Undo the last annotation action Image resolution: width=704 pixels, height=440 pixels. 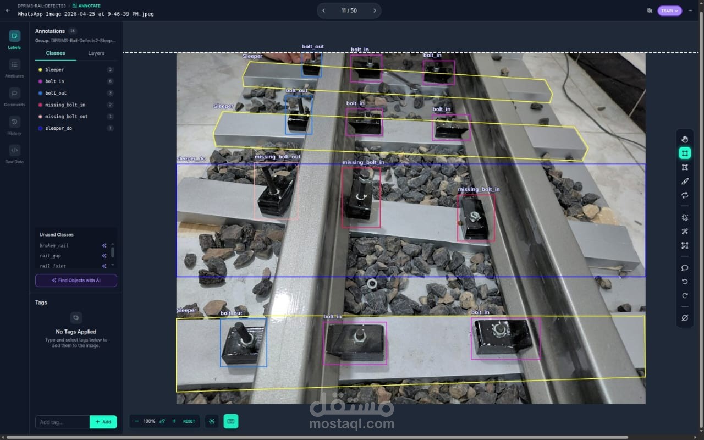(x=685, y=282)
